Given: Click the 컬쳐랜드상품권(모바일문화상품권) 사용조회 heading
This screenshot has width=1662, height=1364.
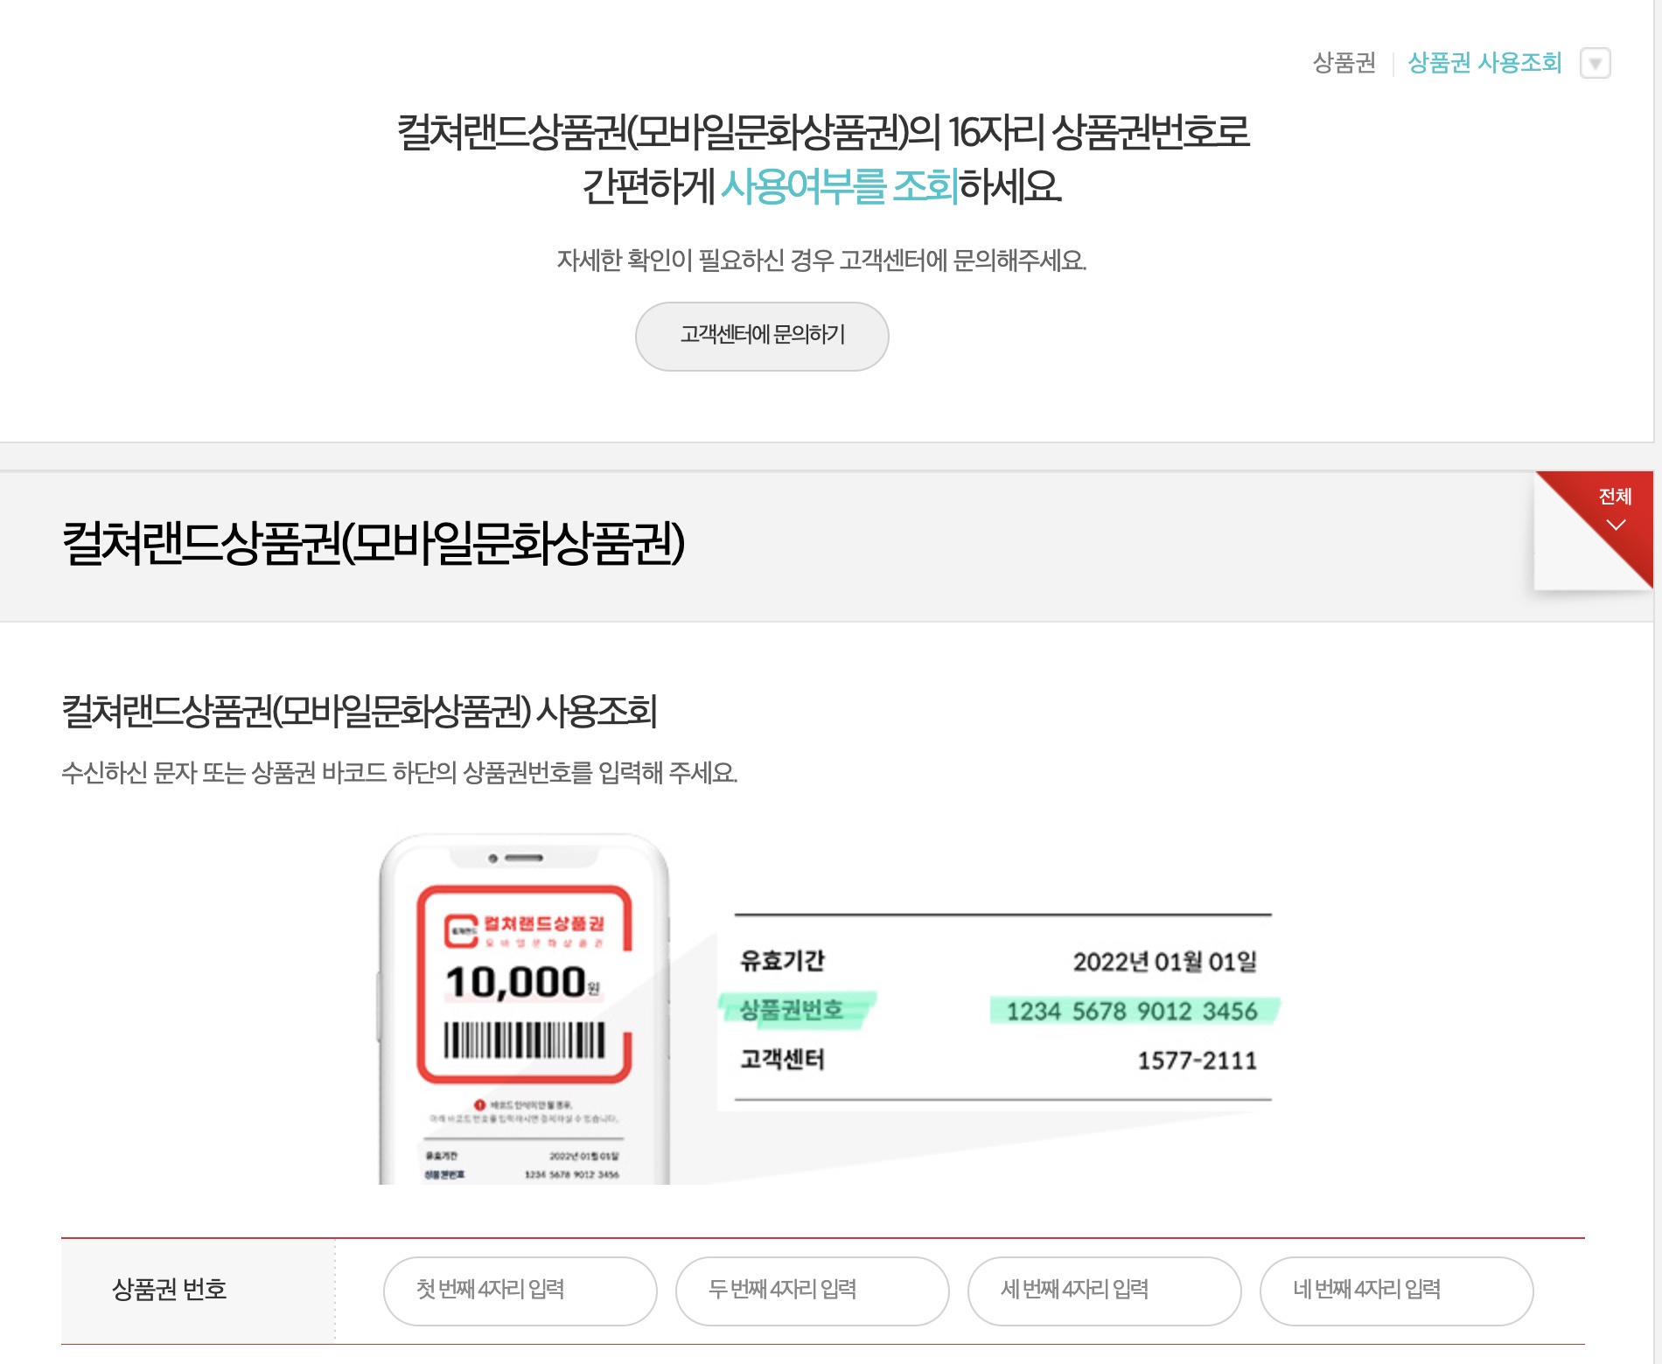Looking at the screenshot, I should pyautogui.click(x=360, y=711).
